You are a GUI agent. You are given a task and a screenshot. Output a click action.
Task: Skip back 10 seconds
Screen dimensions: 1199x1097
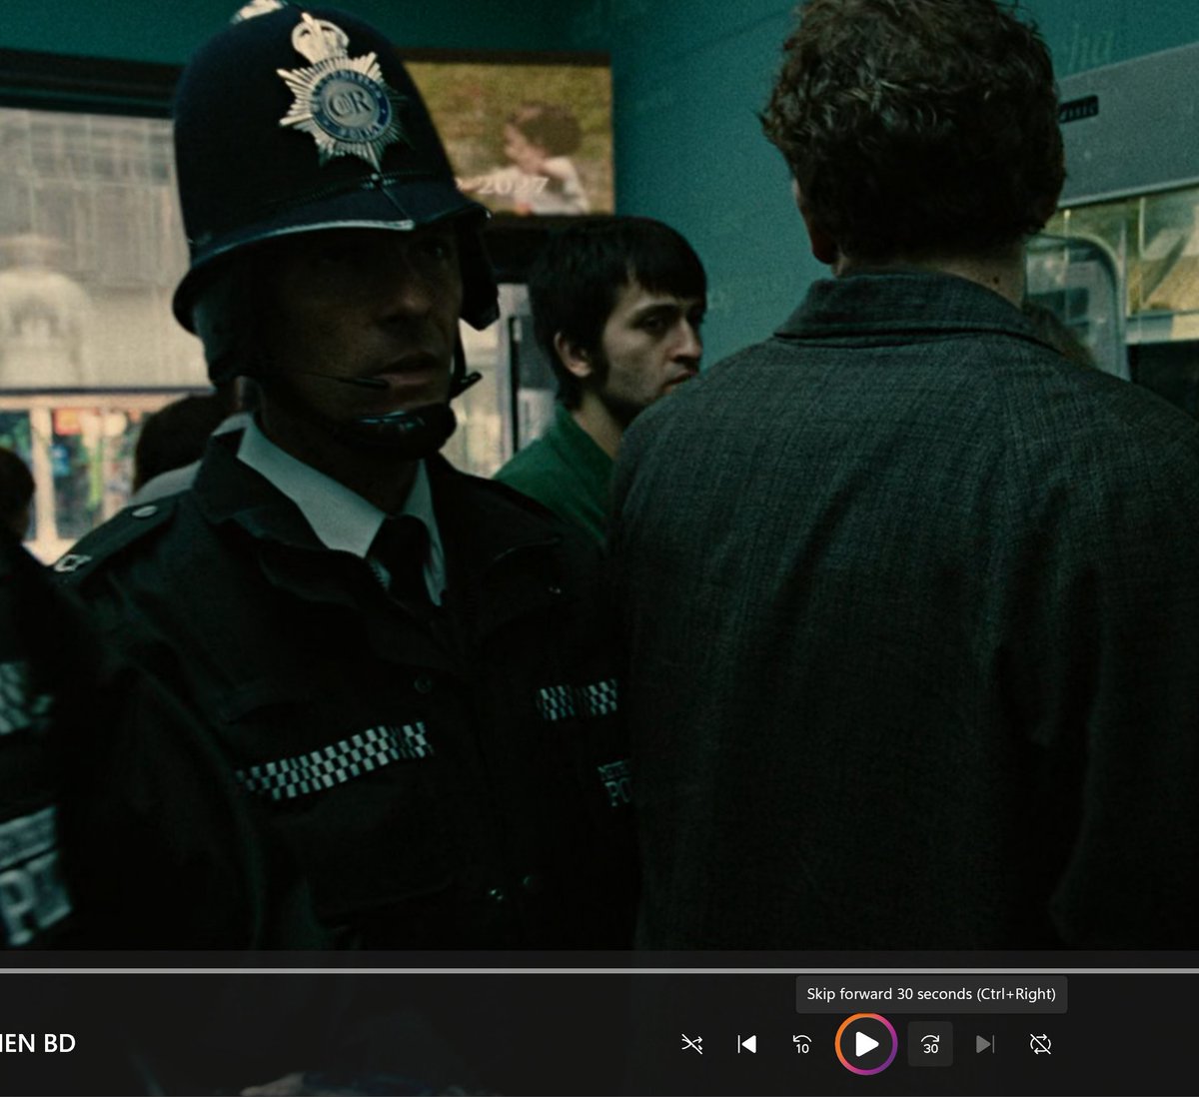(801, 1044)
